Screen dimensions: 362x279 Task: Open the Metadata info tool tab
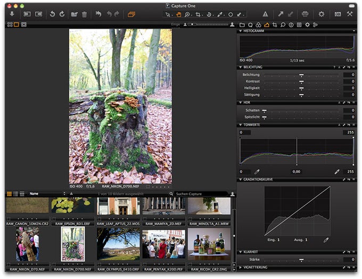coord(291,24)
